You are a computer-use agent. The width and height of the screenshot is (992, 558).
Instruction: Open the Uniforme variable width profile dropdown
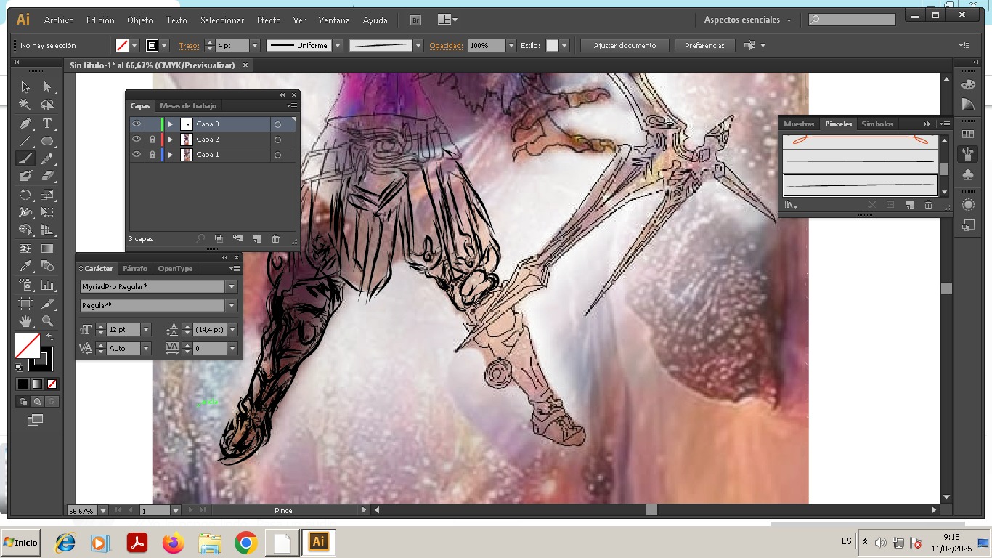click(x=338, y=46)
